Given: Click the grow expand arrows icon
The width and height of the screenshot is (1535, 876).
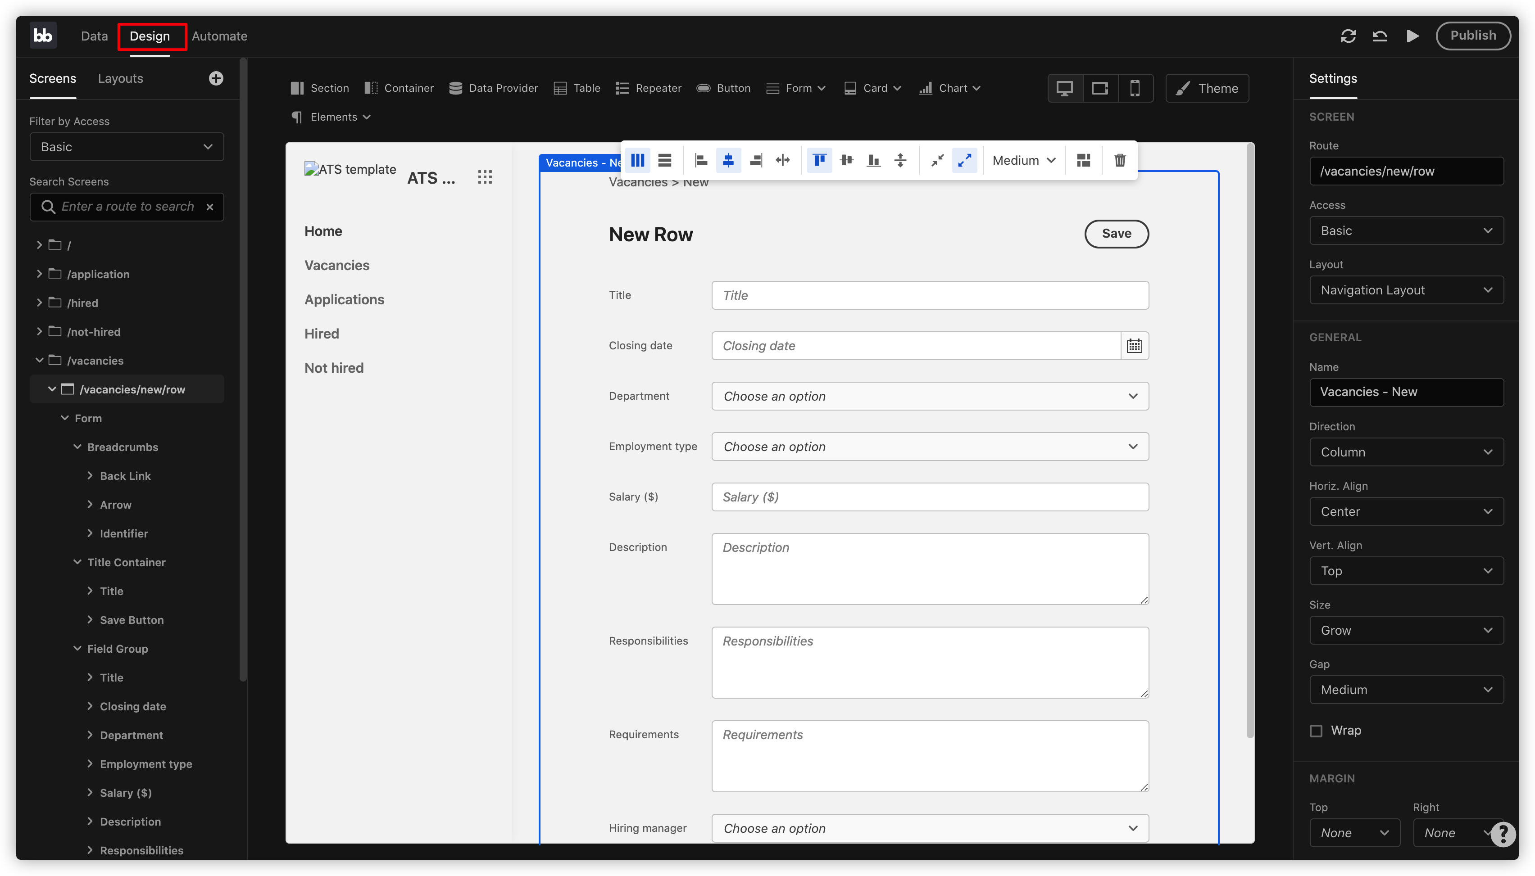Looking at the screenshot, I should (964, 160).
